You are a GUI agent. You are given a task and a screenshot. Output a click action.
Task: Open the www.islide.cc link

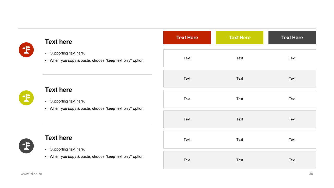click(31, 174)
